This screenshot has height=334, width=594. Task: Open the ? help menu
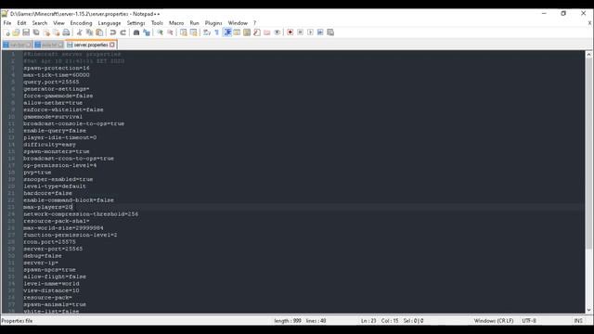click(254, 23)
